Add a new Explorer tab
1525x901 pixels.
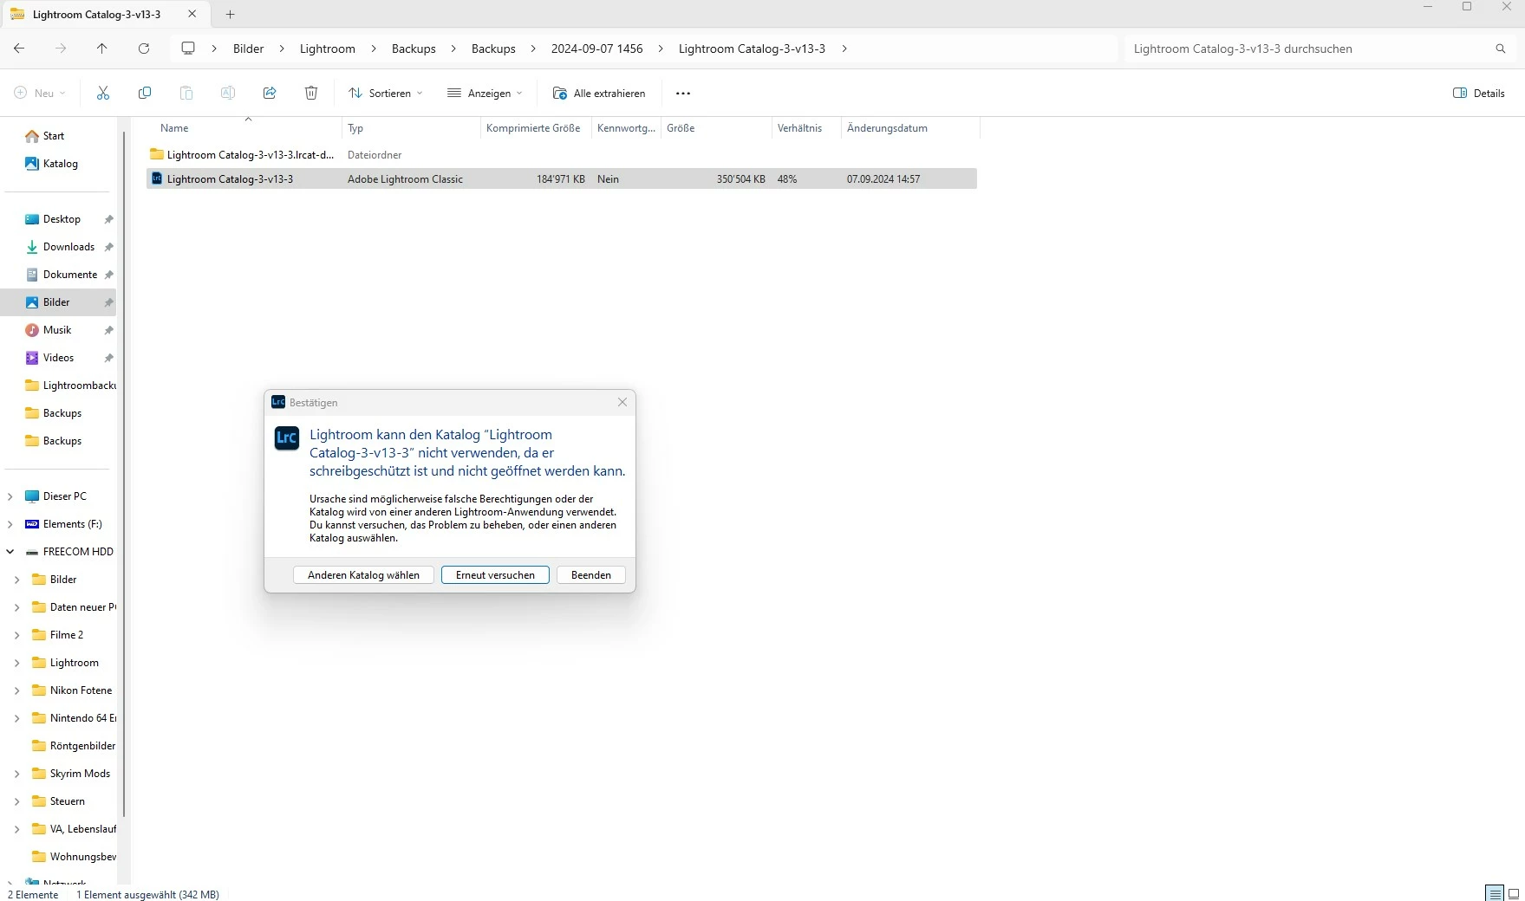click(231, 15)
